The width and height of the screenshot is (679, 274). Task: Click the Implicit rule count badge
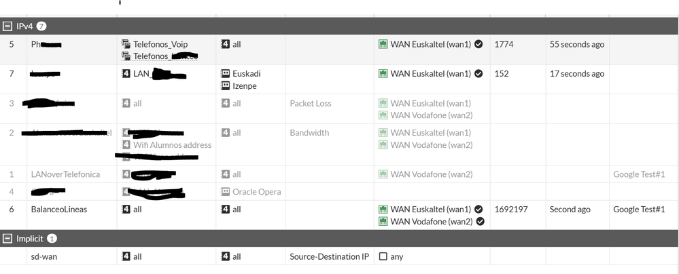[x=52, y=239]
